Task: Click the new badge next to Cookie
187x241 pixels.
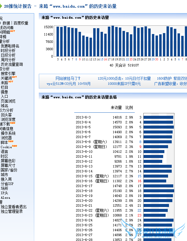Action: click(15, 146)
